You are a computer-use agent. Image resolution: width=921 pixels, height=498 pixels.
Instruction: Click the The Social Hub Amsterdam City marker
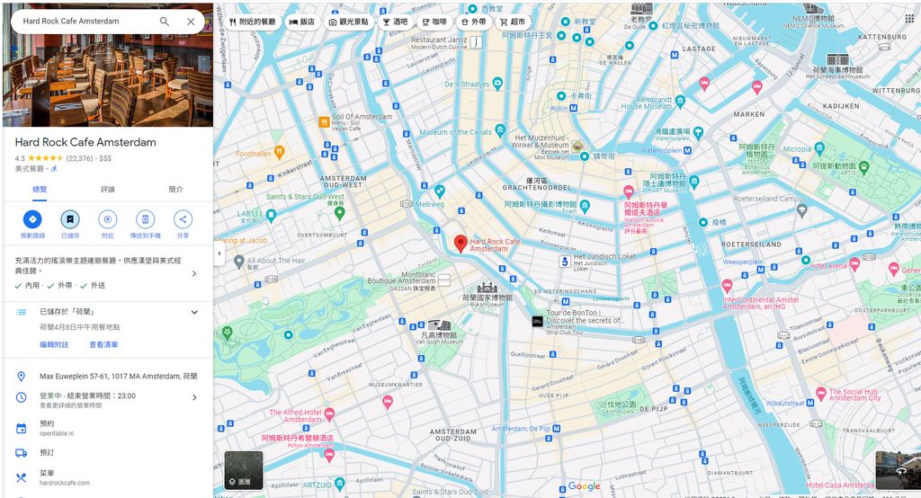pyautogui.click(x=820, y=394)
